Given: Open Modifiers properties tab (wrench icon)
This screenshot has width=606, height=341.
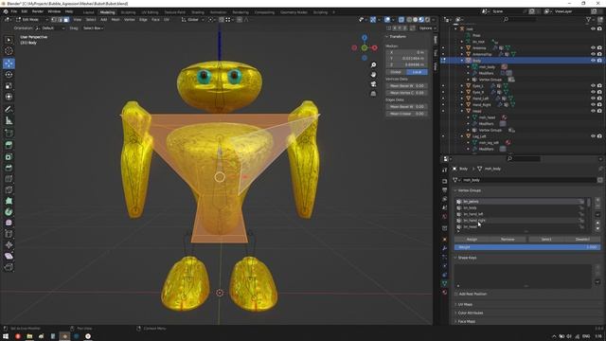Looking at the screenshot, I should tap(444, 248).
